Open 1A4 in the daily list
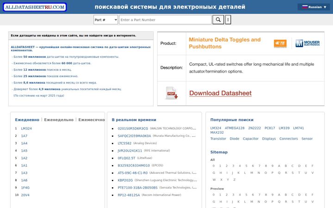The image size is (333, 208). coord(24,143)
